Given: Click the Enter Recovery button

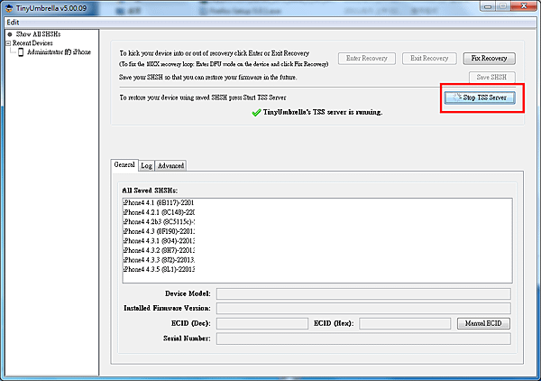Looking at the screenshot, I should click(366, 59).
